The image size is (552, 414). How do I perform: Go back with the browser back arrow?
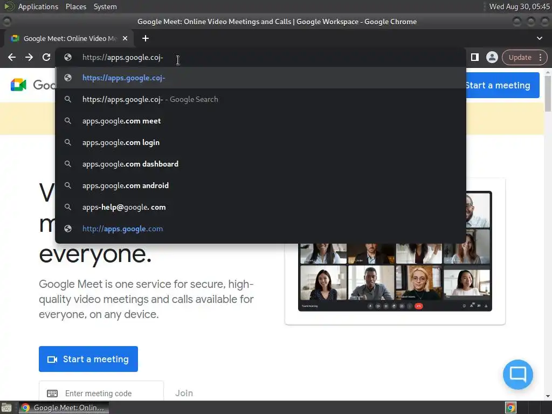[x=12, y=57]
